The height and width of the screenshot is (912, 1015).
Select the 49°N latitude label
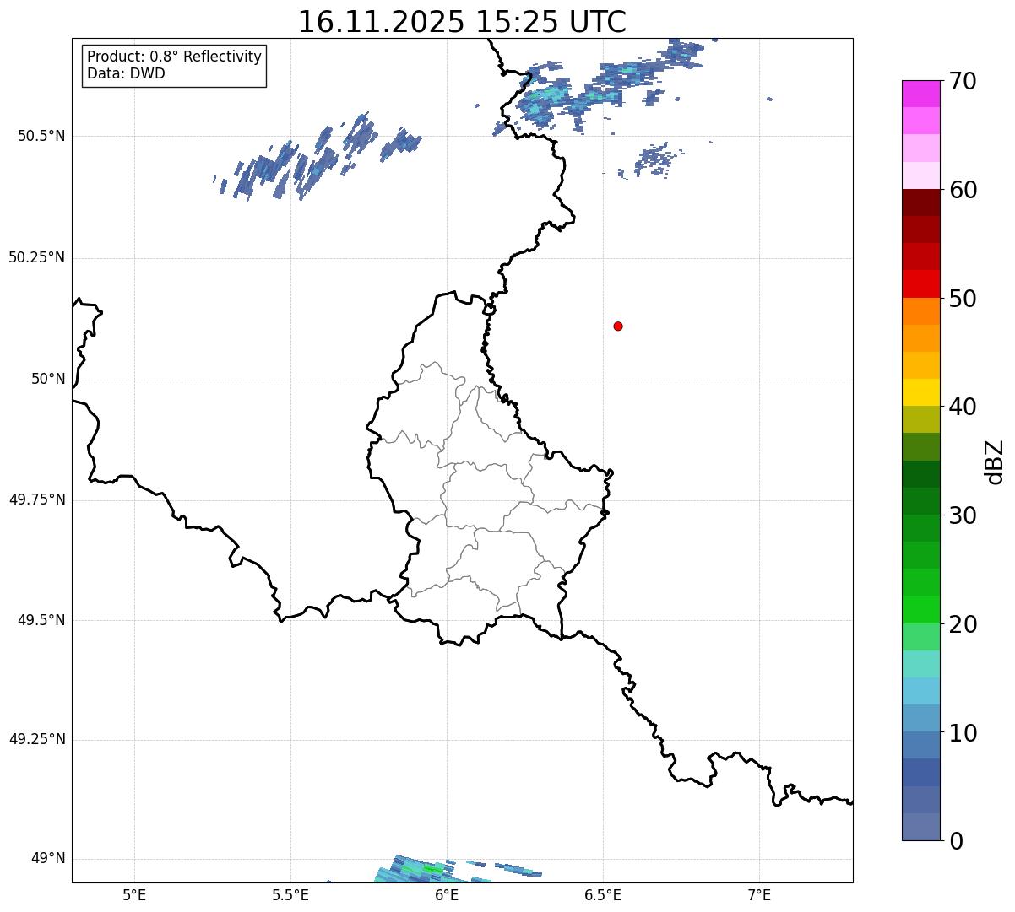[48, 858]
